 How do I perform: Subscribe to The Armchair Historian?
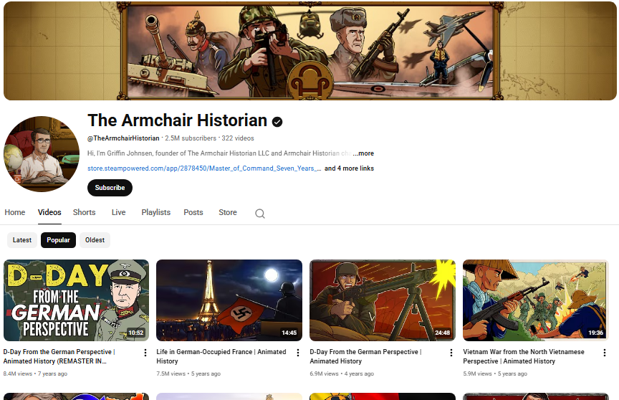coord(110,188)
